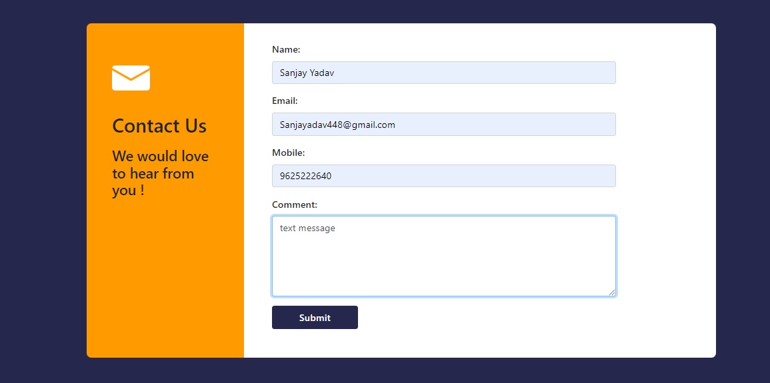770x383 pixels.
Task: Click the "Email:" label
Action: (x=285, y=101)
